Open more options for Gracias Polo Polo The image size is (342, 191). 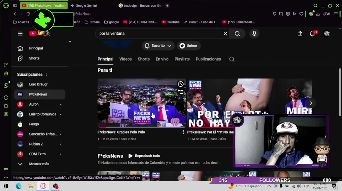(x=183, y=132)
